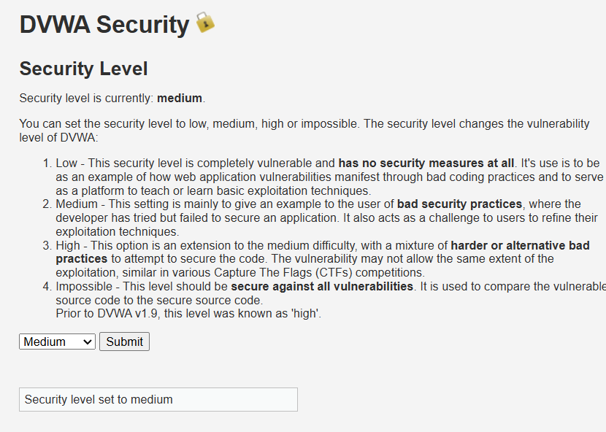Viewport: 606px width, 432px height.
Task: Click bold text 'harder or alternative bad'
Action: pyautogui.click(x=520, y=245)
